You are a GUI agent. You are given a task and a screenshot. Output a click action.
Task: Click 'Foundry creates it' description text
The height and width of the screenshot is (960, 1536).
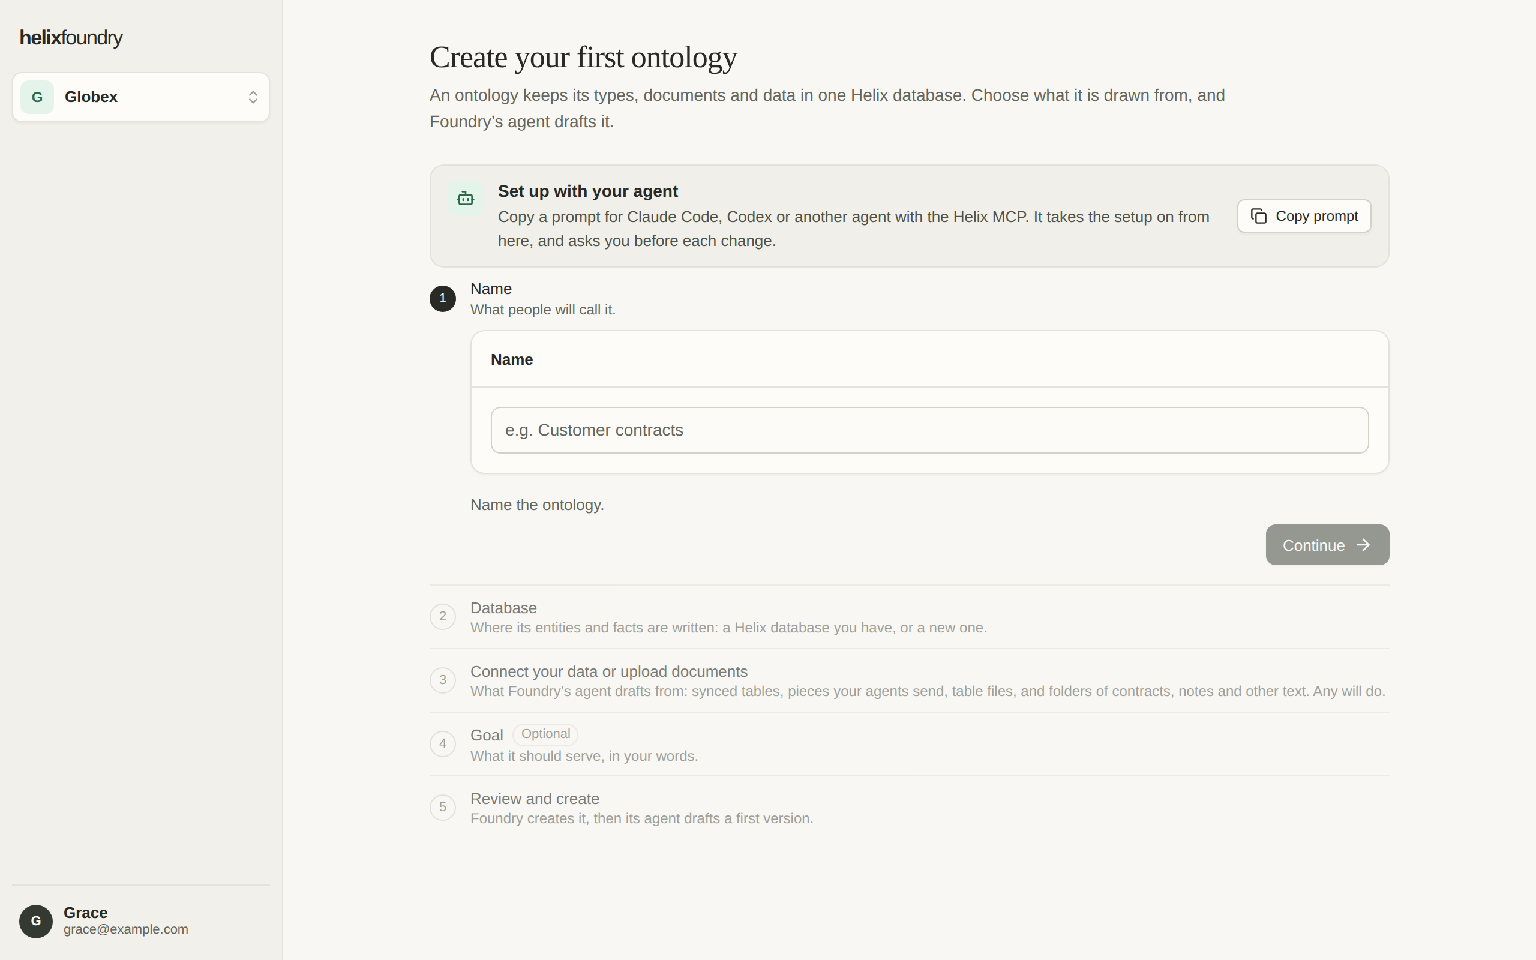641,818
